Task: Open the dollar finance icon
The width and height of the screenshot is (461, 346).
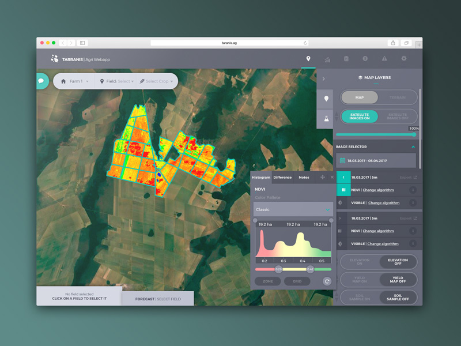Action: coord(365,59)
